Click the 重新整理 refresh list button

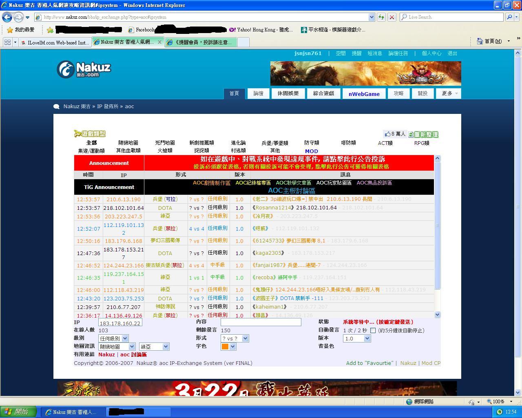423,134
